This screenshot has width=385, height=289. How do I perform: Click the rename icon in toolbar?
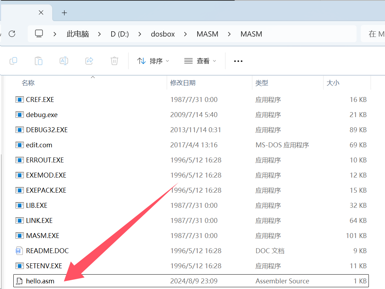click(64, 61)
